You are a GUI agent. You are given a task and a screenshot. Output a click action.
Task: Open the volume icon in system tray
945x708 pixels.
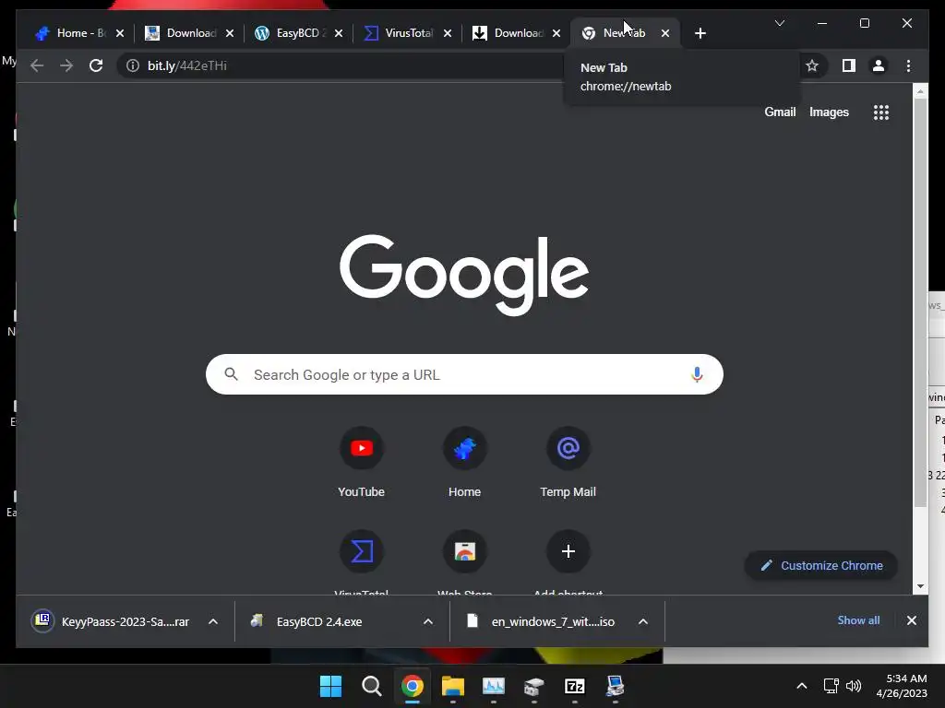(x=854, y=686)
